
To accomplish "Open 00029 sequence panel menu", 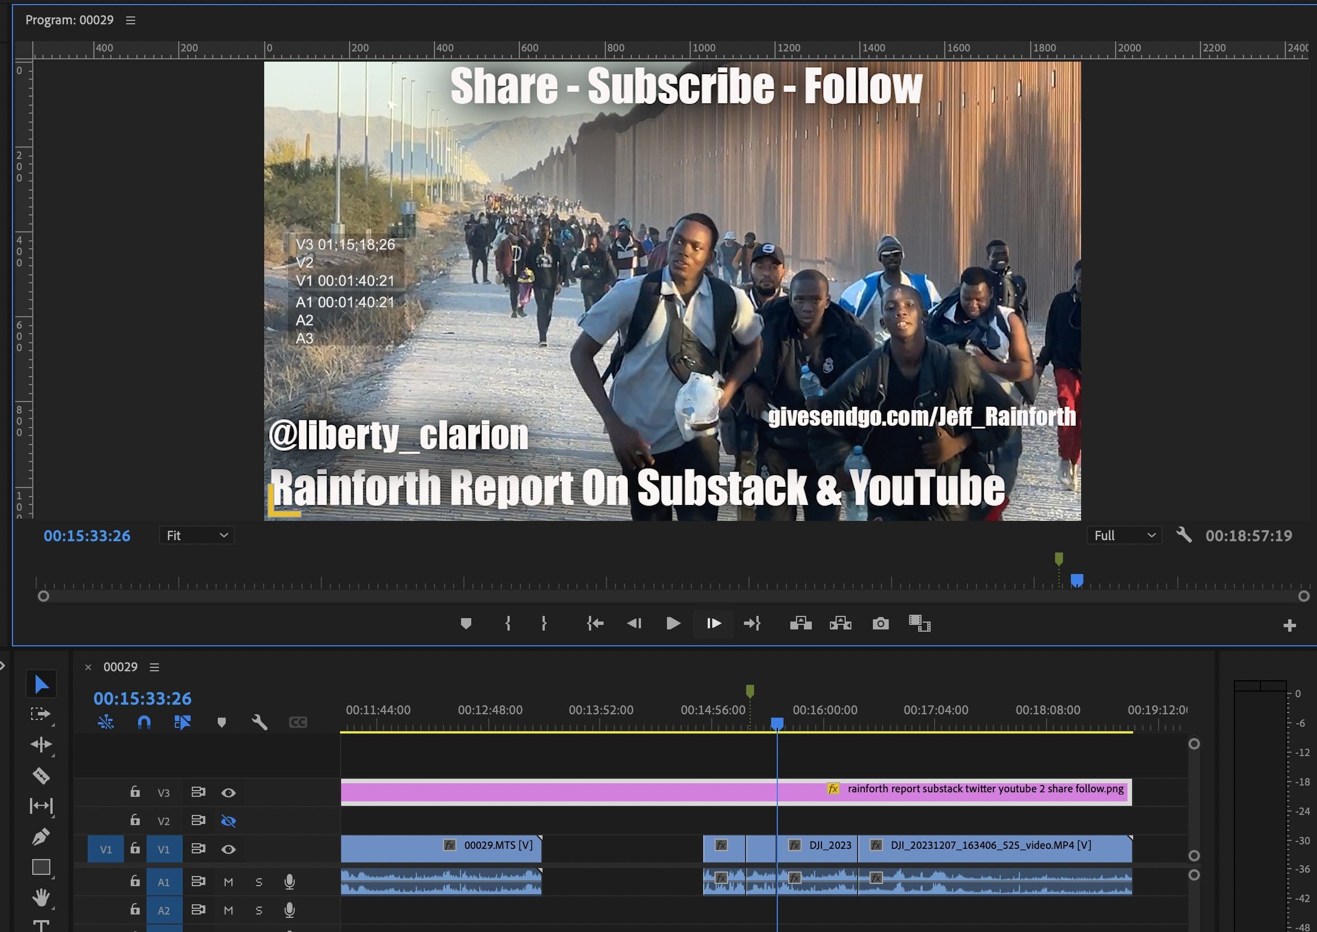I will (154, 667).
